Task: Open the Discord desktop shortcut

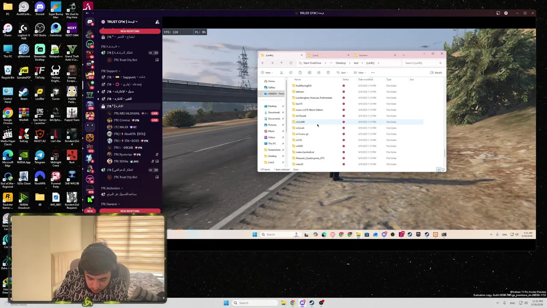Action: click(x=40, y=8)
